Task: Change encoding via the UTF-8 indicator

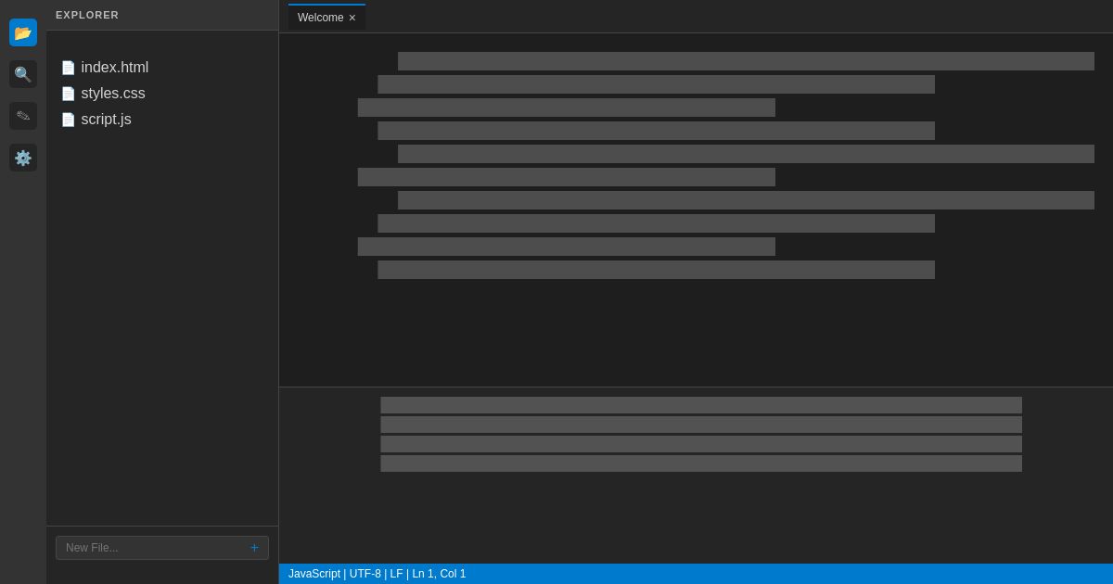Action: [x=365, y=574]
